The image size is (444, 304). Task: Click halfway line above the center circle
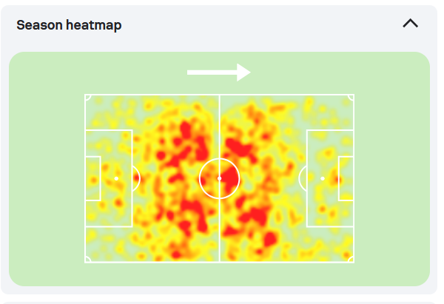(220, 126)
